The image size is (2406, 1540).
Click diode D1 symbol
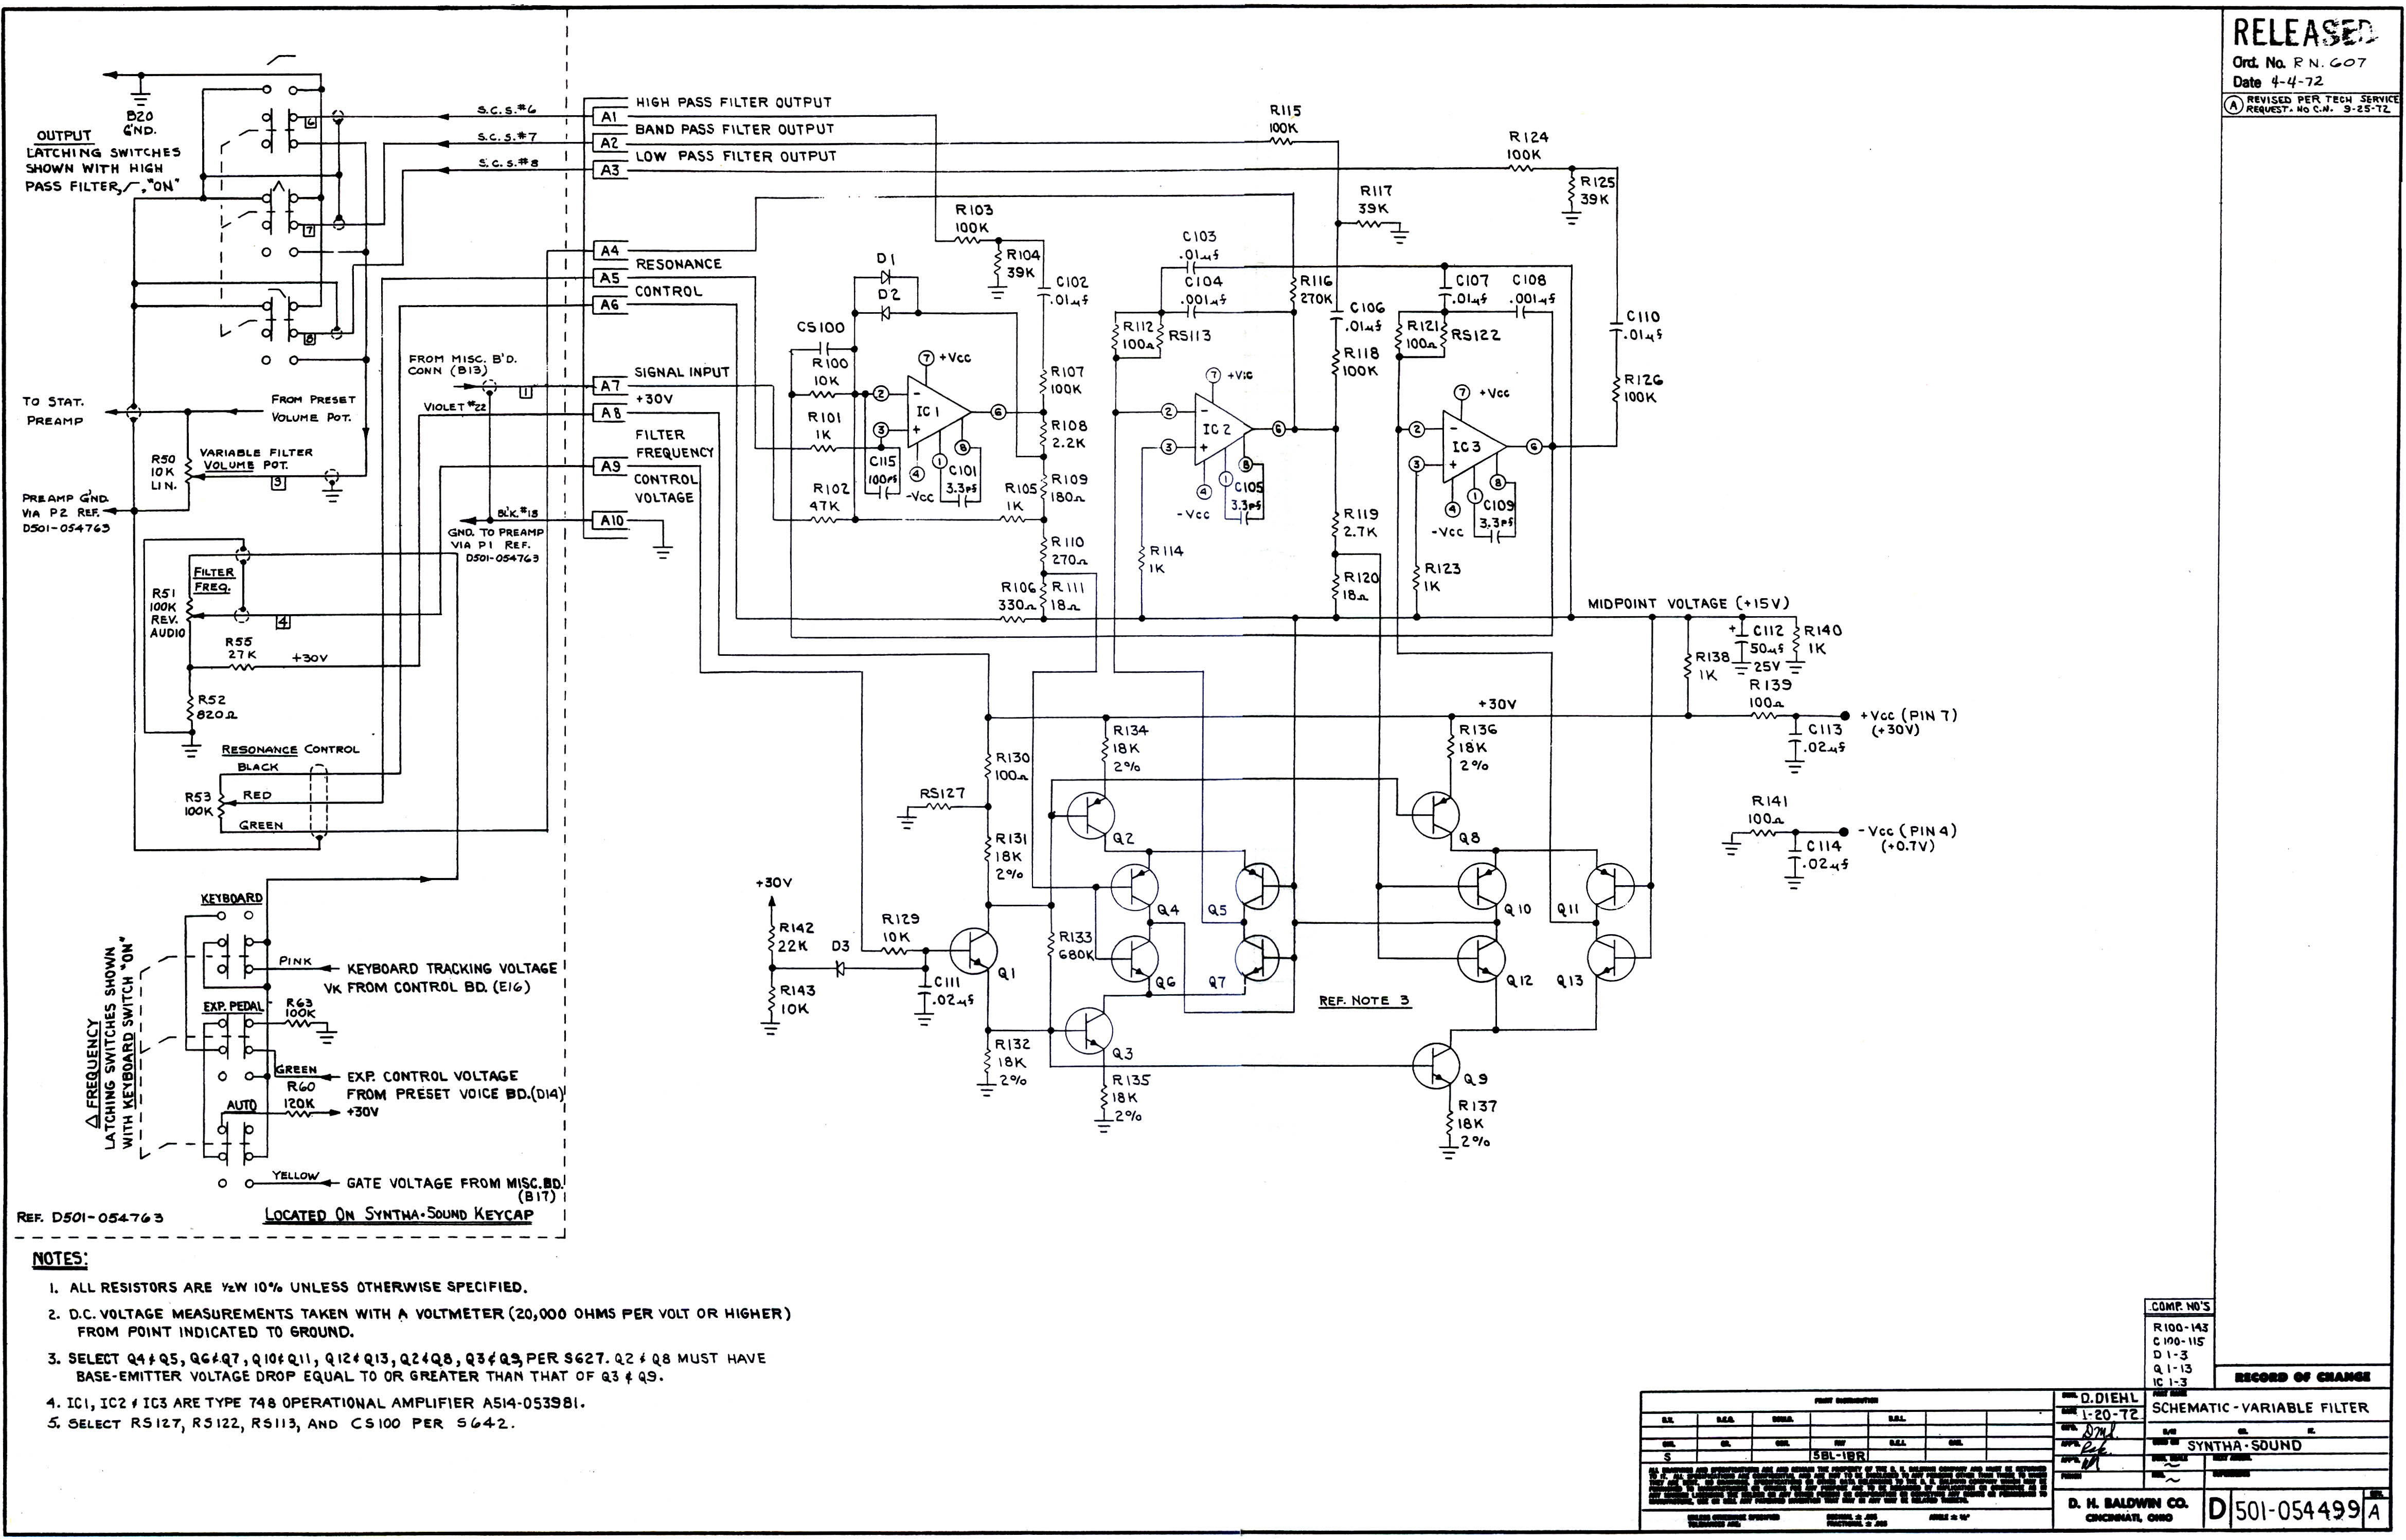886,277
